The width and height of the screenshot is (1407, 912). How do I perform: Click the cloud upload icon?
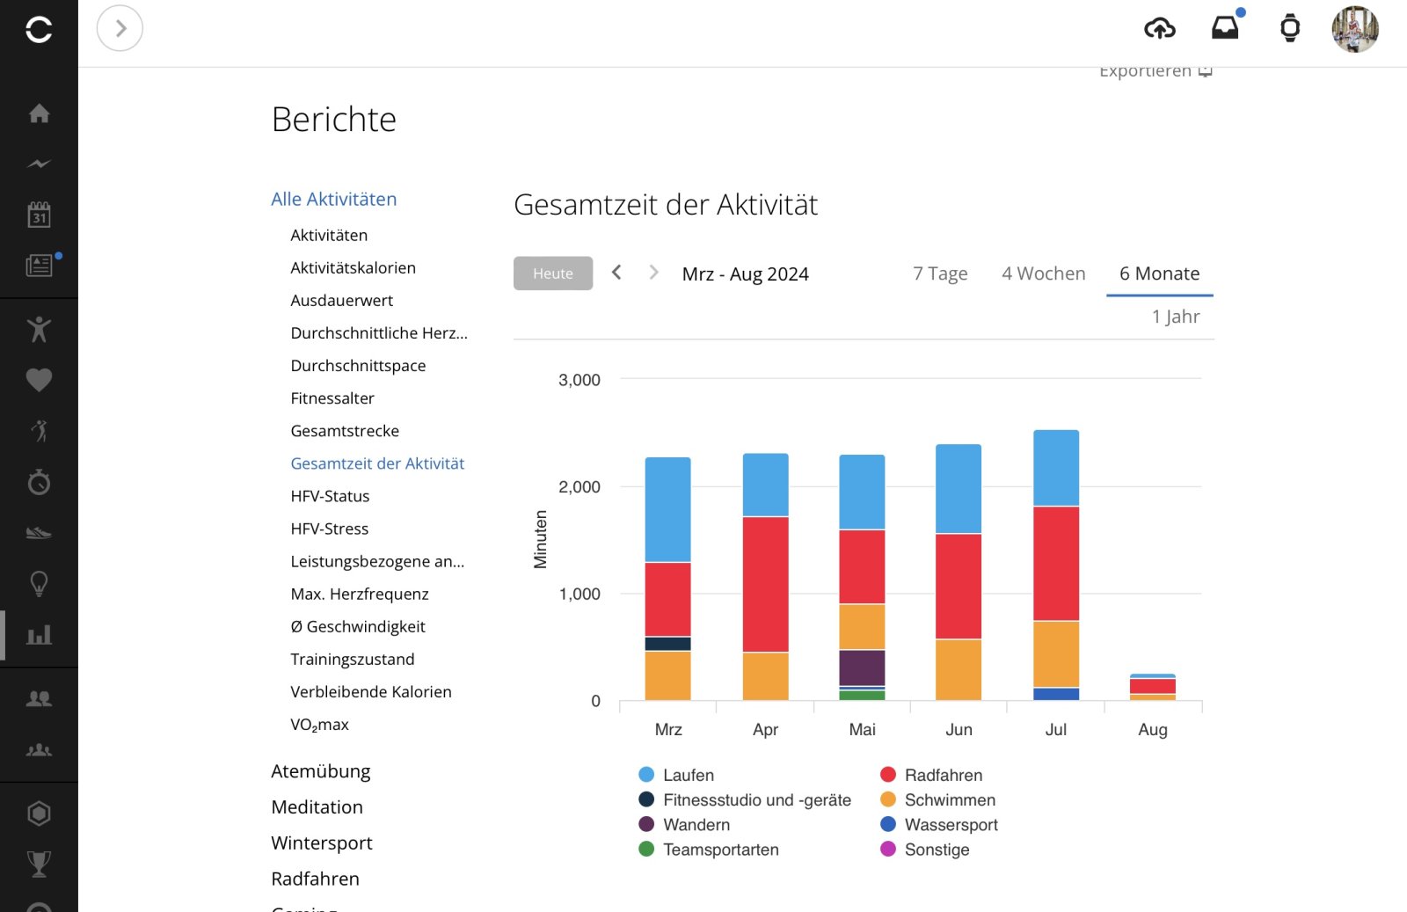point(1159,29)
